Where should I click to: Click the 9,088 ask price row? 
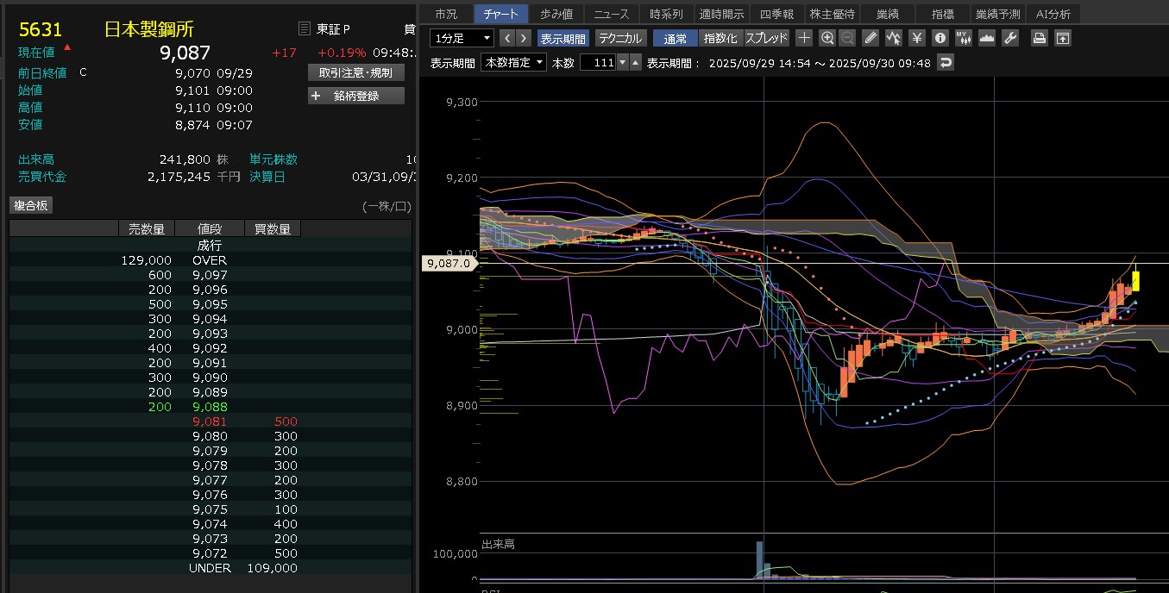(x=210, y=407)
